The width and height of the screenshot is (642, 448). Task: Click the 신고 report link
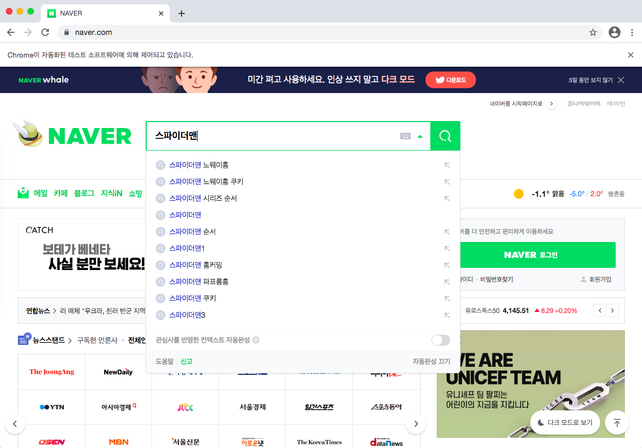(x=186, y=361)
